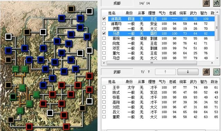221x131 pixels.
Task: Select the brown city node on the map's lower right
Action: click(x=82, y=108)
